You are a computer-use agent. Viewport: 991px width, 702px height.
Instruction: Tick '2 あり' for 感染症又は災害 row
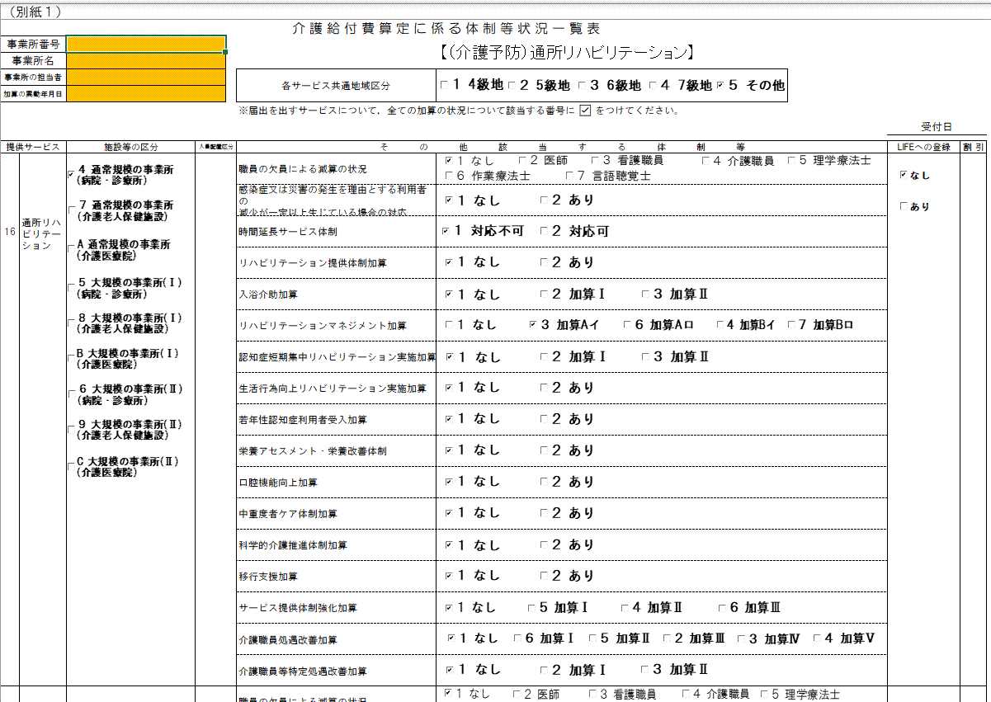click(544, 200)
